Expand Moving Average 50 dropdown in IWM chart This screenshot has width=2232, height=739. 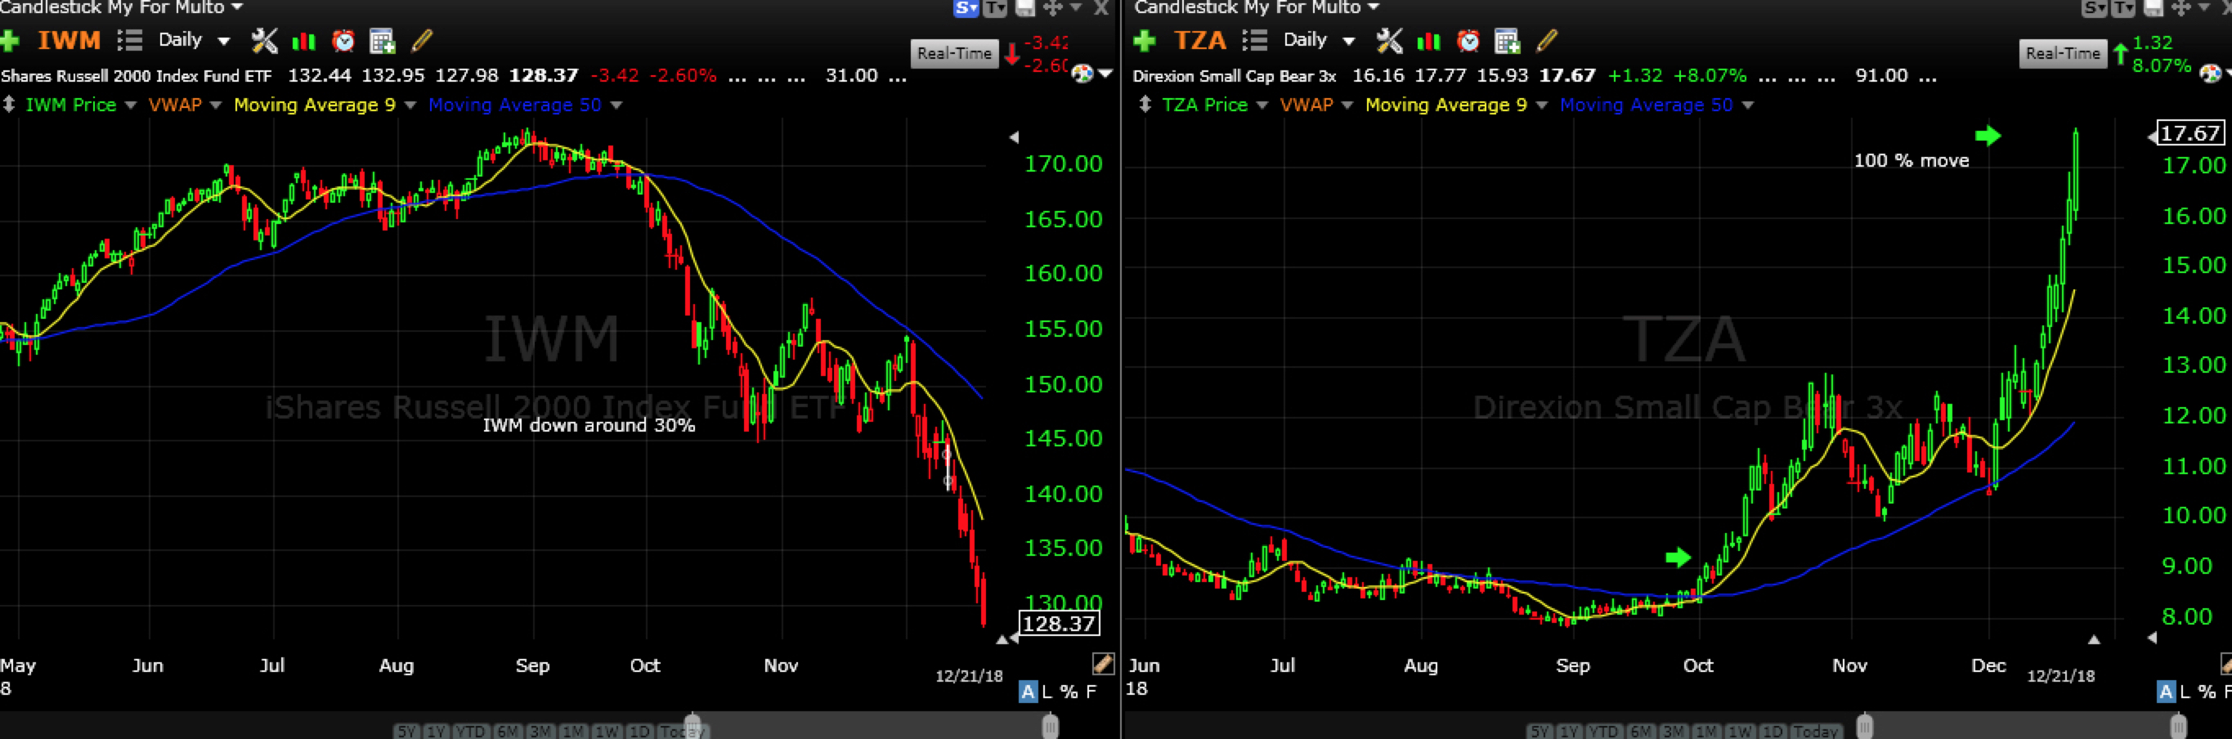[617, 105]
